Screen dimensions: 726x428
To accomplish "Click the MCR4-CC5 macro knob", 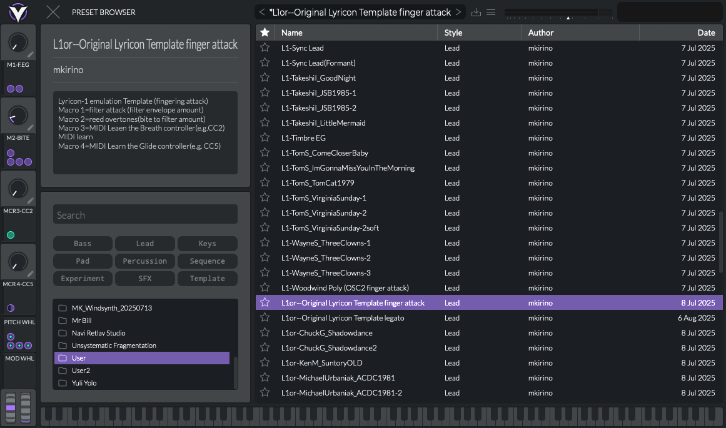I will pyautogui.click(x=18, y=262).
